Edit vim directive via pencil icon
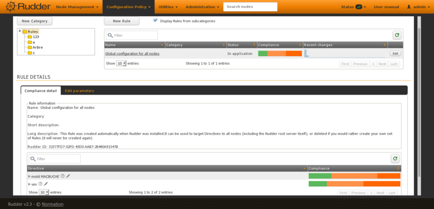Image resolution: width=434 pixels, height=209 pixels. coord(46,184)
